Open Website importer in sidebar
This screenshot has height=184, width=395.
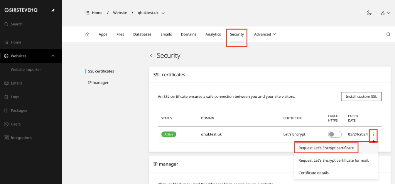(x=26, y=70)
